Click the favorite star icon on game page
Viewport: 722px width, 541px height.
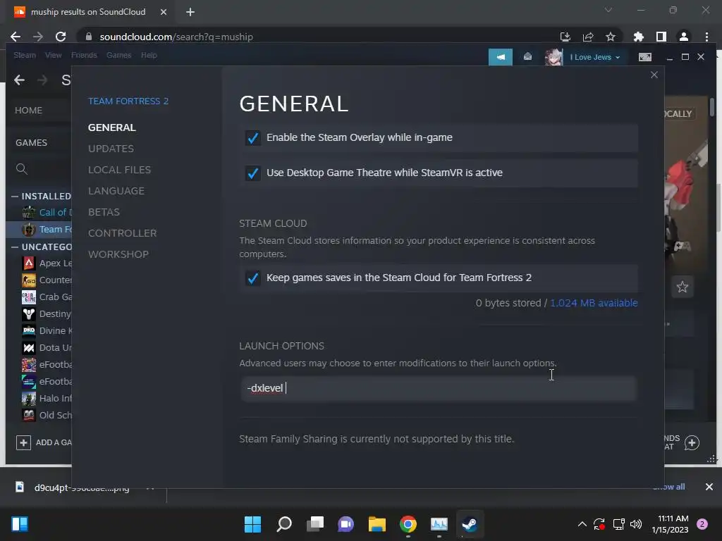pos(682,287)
